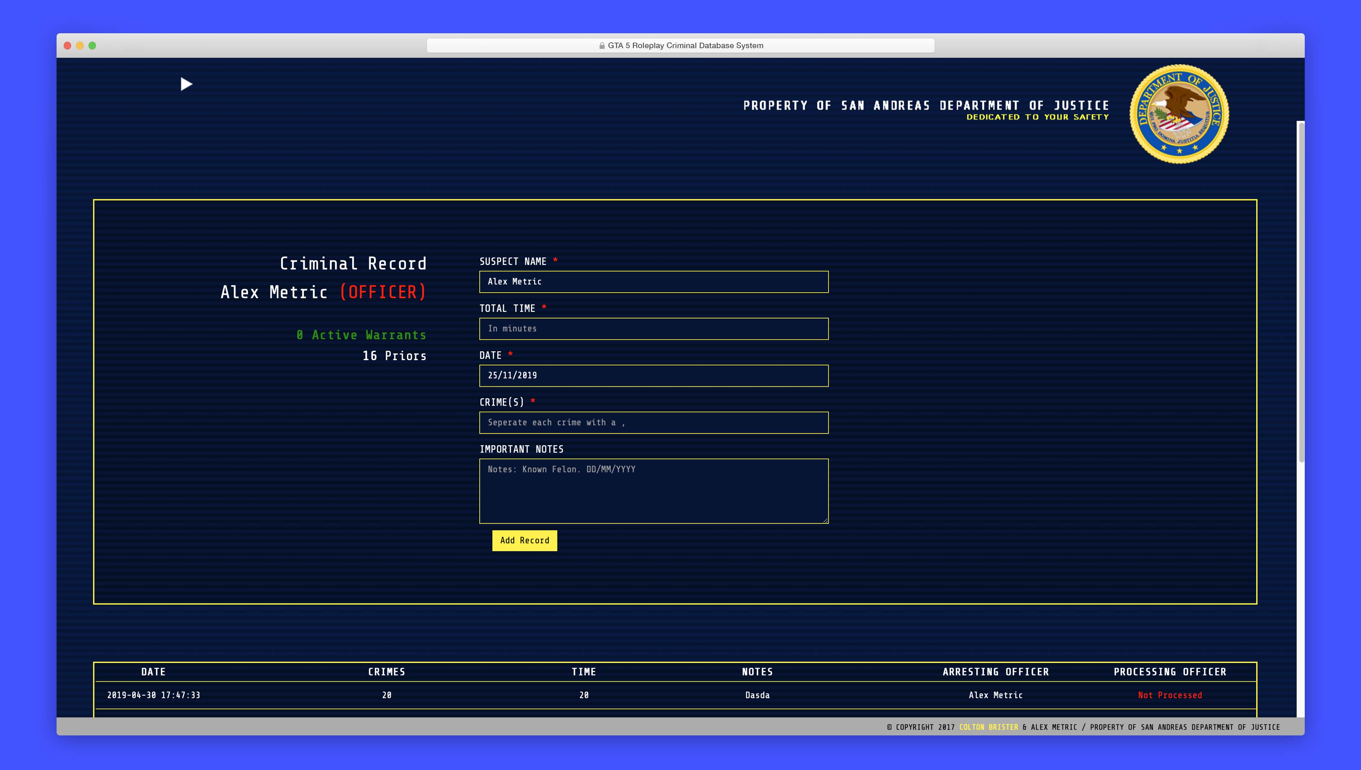Click the 20 value in Time column
The height and width of the screenshot is (770, 1361).
coord(584,695)
